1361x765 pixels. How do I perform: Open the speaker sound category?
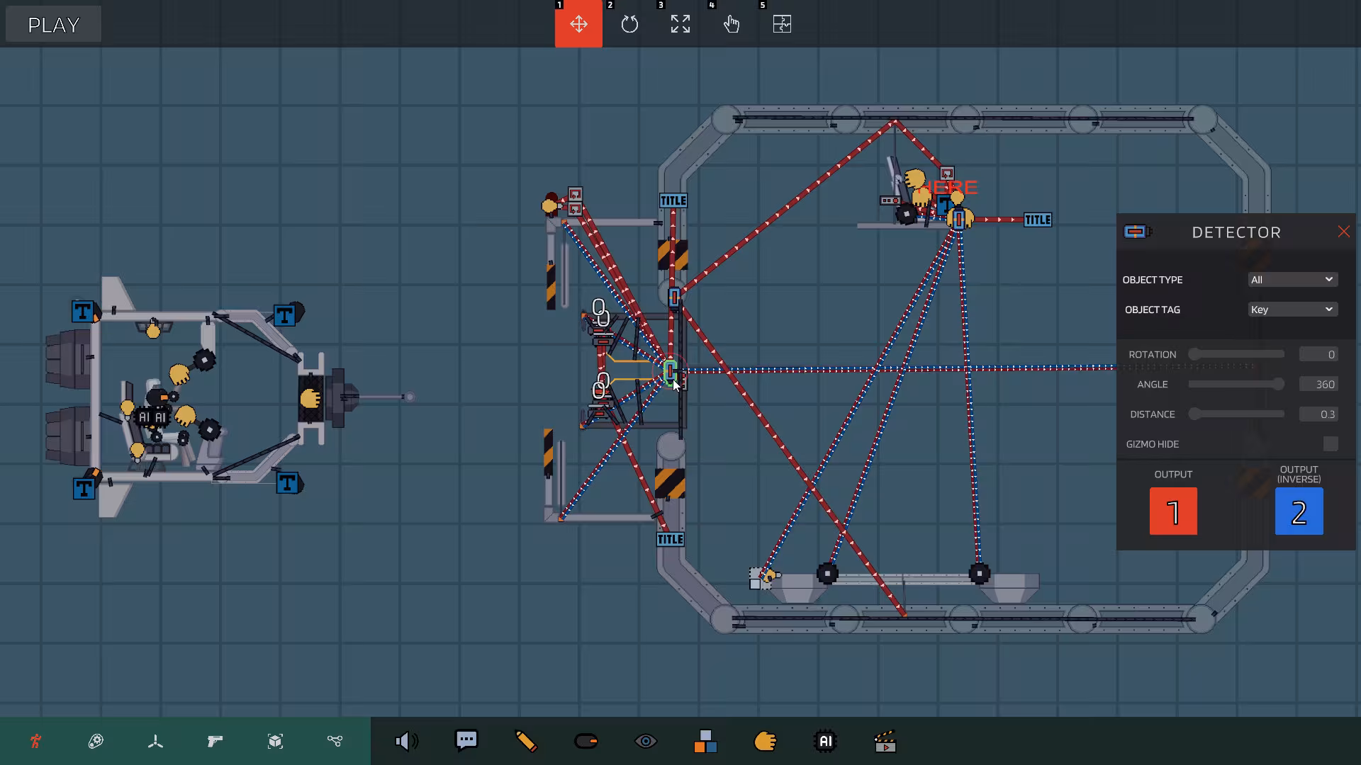(x=406, y=741)
